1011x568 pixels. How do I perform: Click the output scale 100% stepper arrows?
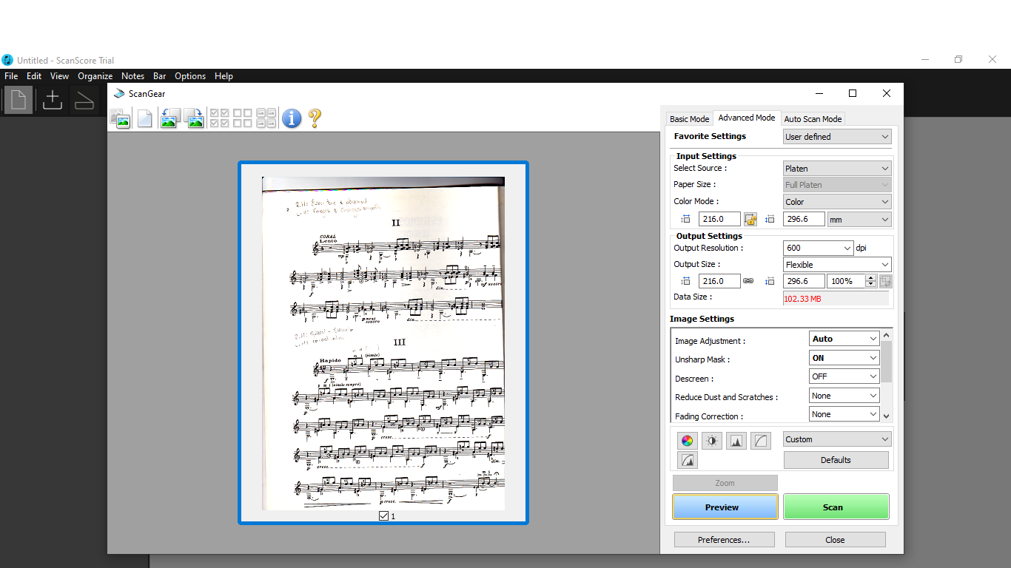tap(871, 281)
